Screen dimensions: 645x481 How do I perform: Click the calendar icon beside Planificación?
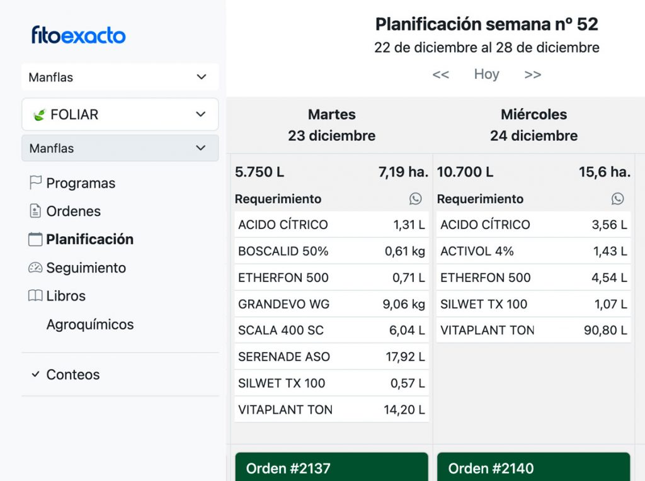click(35, 239)
